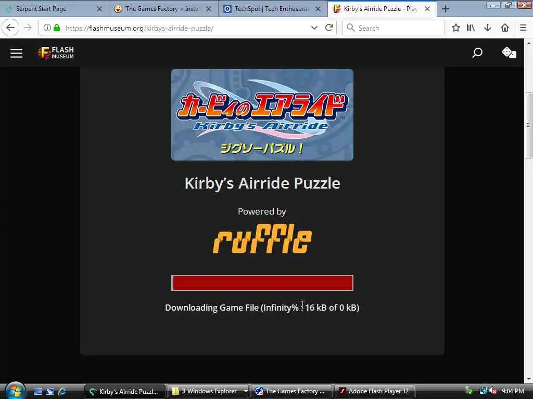Click the Kirby's Airride Puzzle title text
Image resolution: width=533 pixels, height=399 pixels.
[x=262, y=183]
